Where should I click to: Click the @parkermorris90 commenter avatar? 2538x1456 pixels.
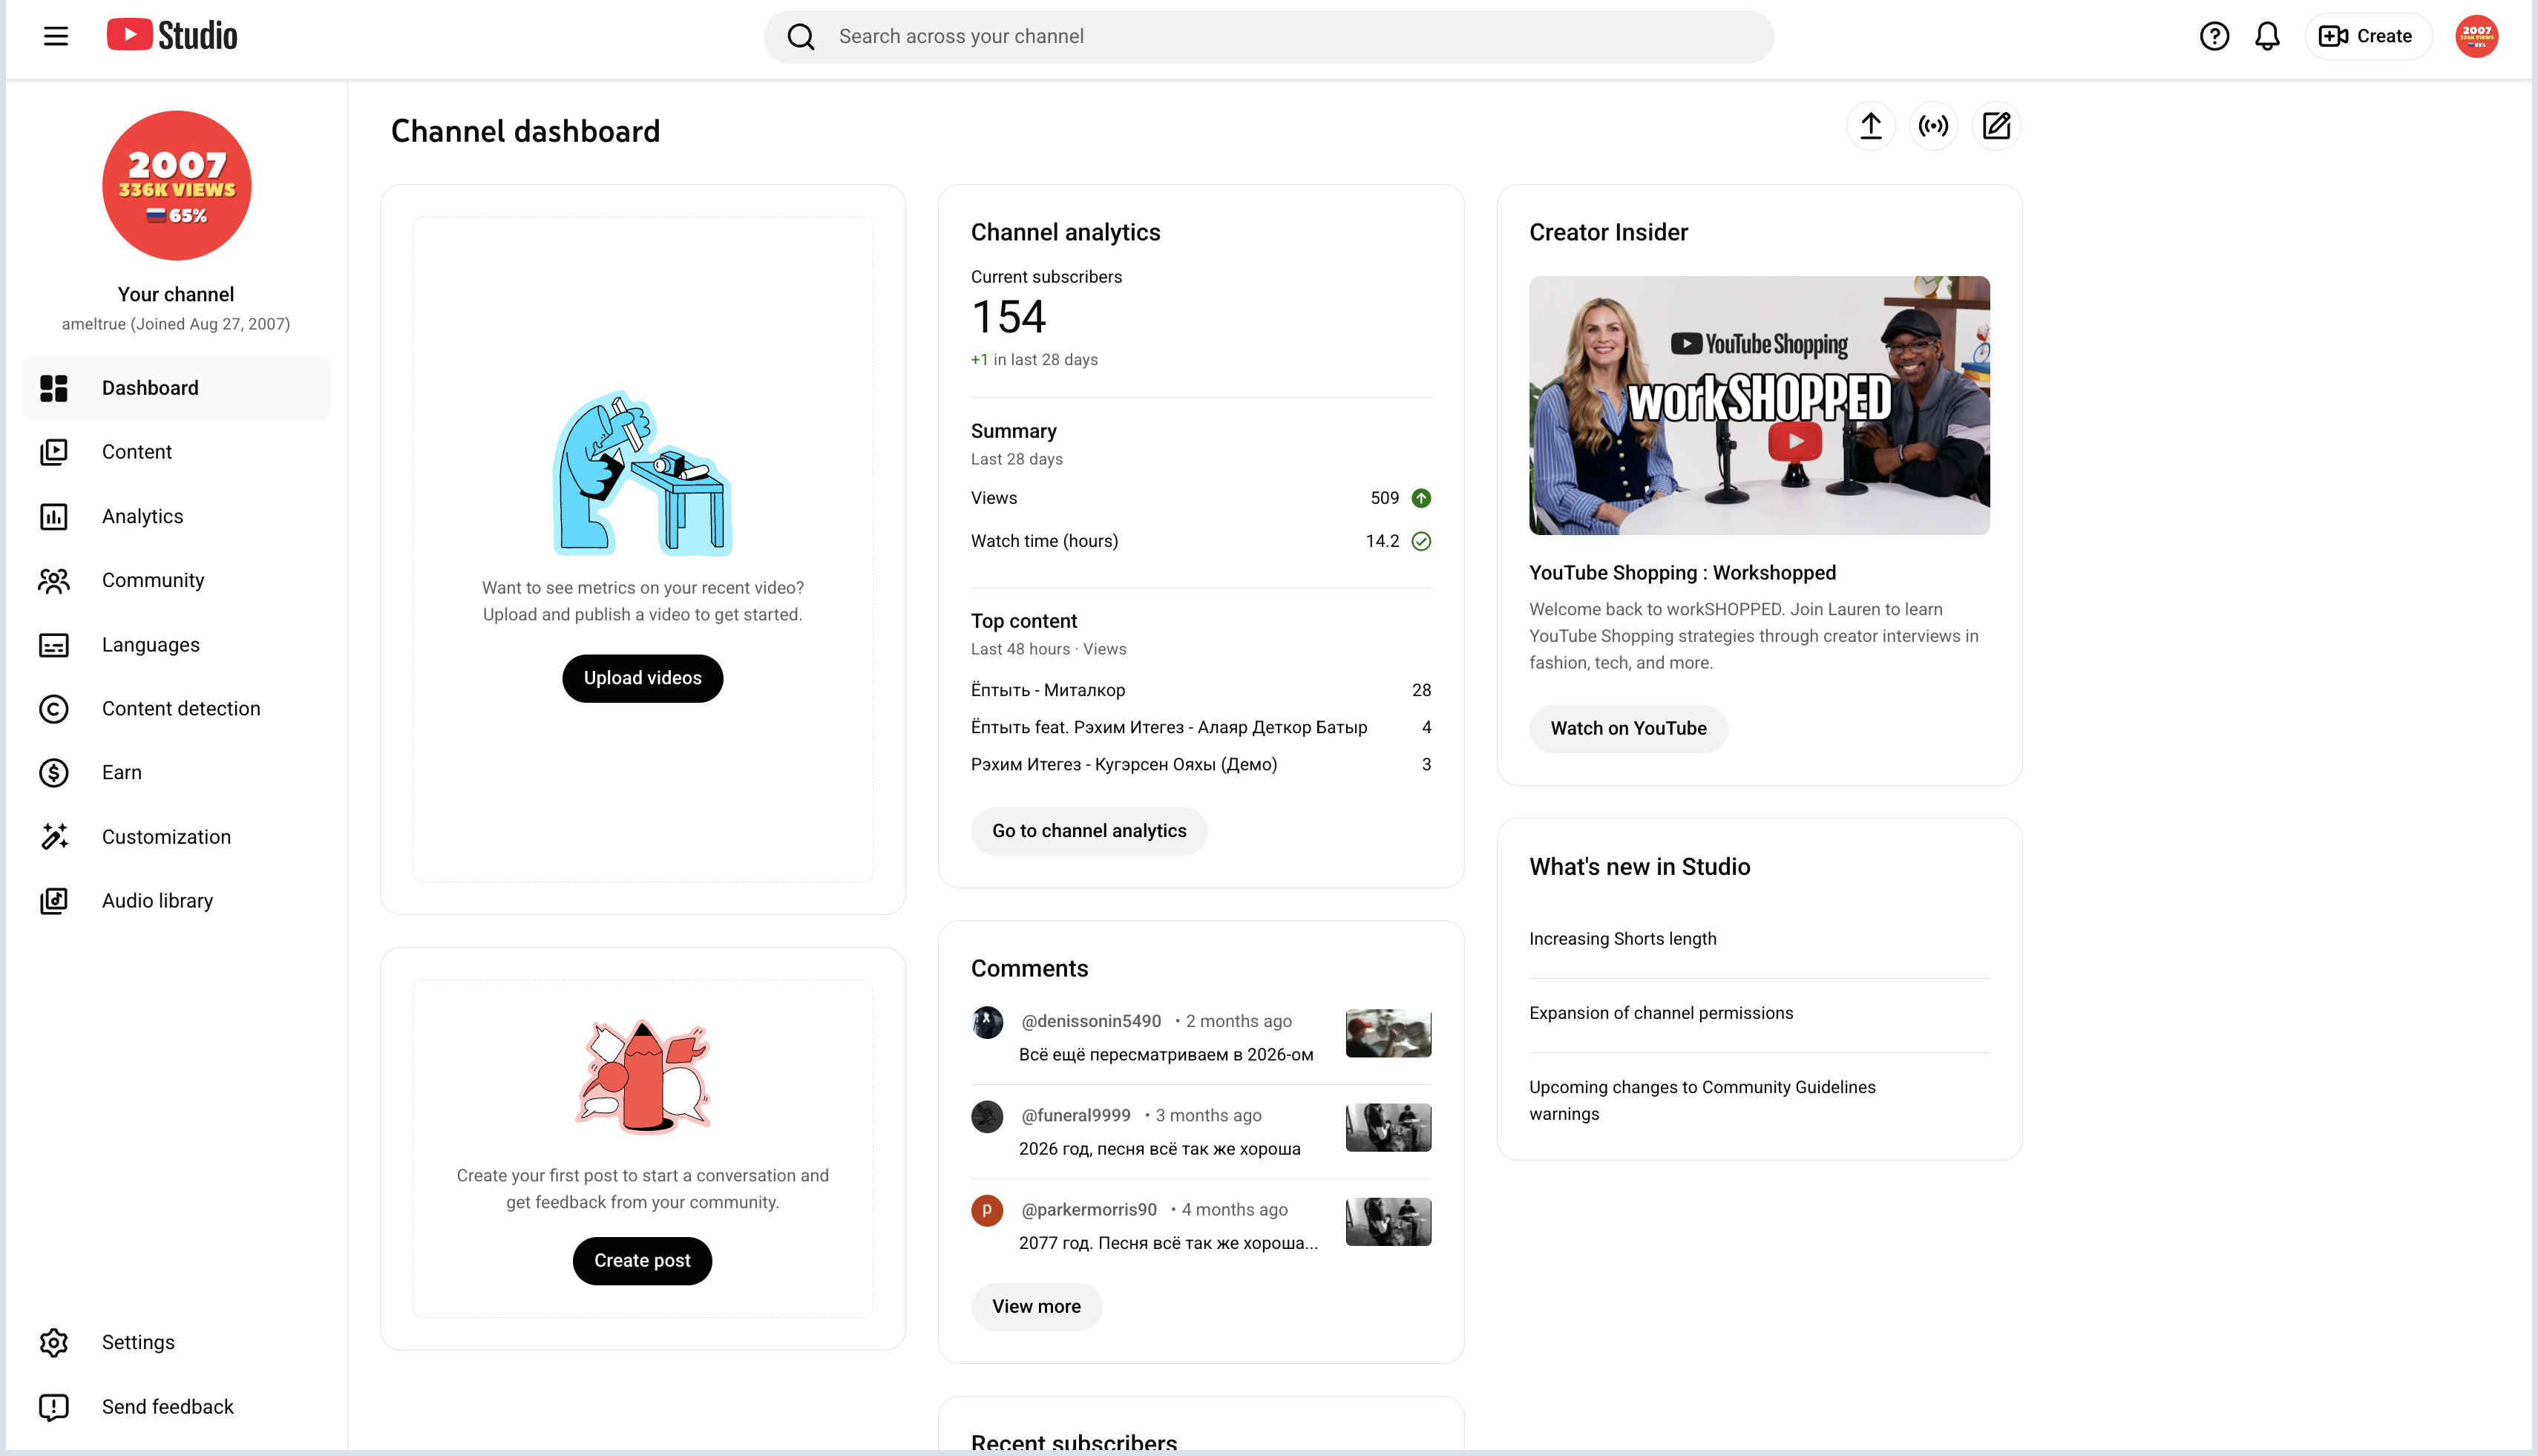pos(987,1211)
